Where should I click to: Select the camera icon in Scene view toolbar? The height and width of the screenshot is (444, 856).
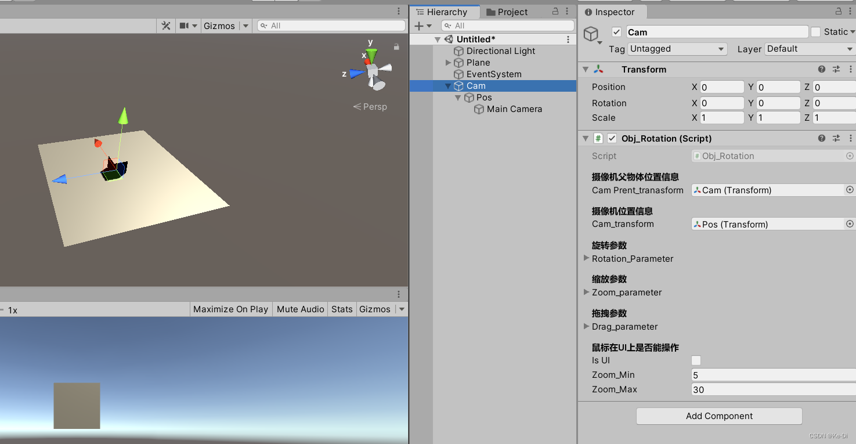tap(183, 26)
